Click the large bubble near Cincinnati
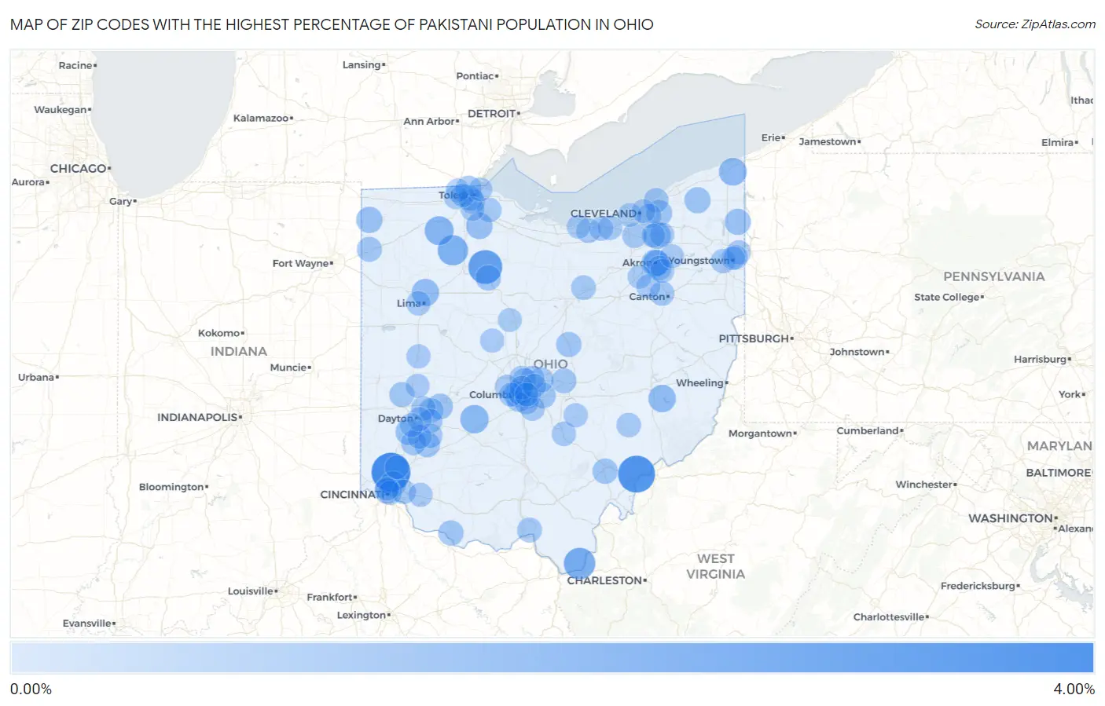This screenshot has width=1105, height=706. click(x=391, y=472)
